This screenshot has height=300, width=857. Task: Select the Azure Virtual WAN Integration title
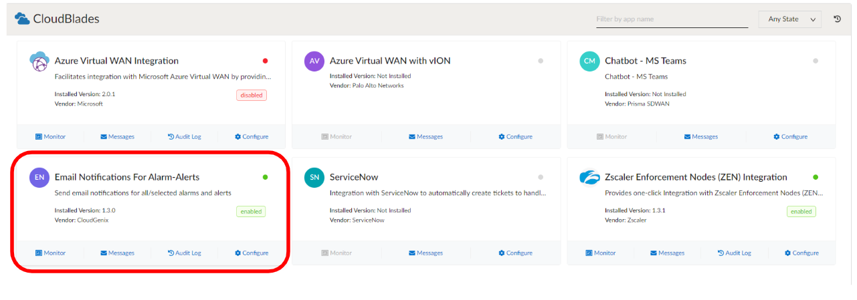point(116,61)
